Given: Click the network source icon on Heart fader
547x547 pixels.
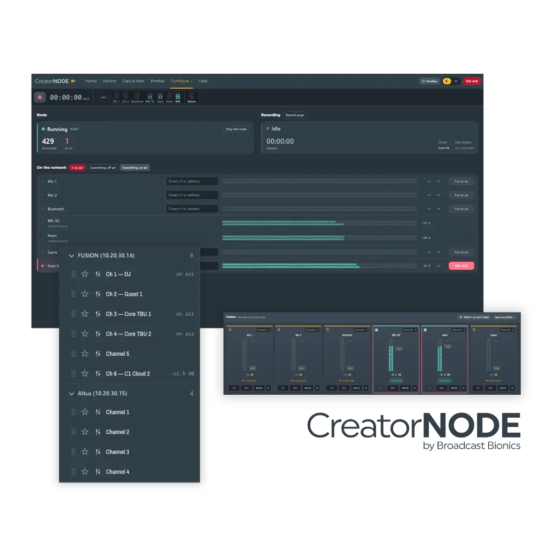Looking at the screenshot, I should (425, 330).
